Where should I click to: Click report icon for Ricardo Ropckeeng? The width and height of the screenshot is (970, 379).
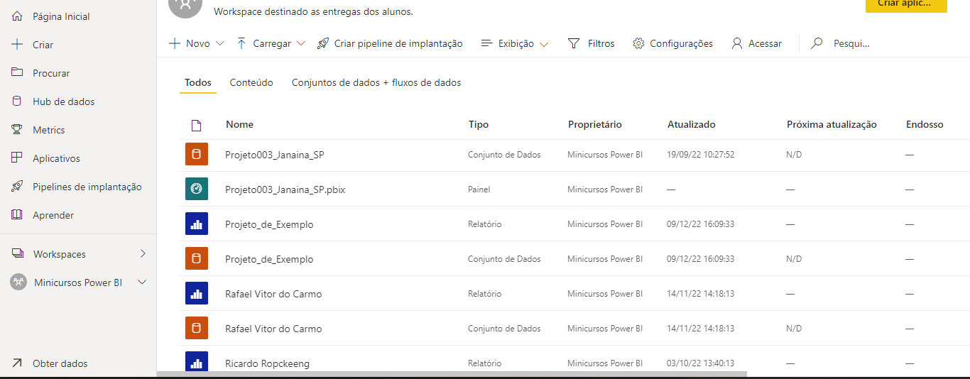point(197,362)
